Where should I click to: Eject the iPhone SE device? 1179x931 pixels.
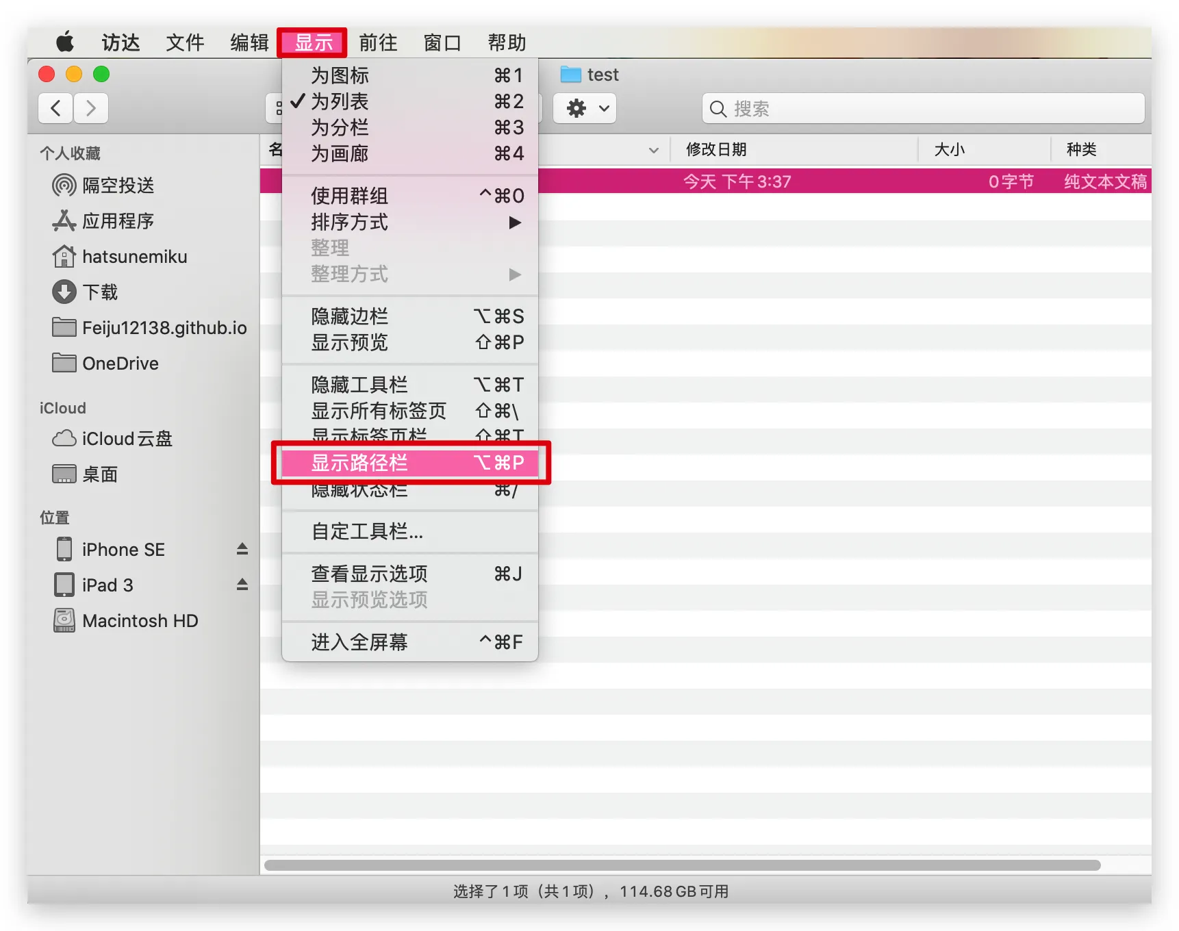pyautogui.click(x=242, y=549)
